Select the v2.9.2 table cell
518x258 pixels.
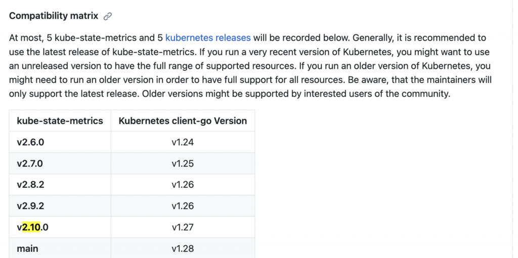60,206
